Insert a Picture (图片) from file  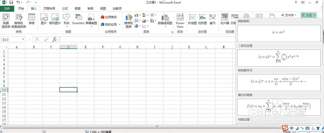coord(44,19)
